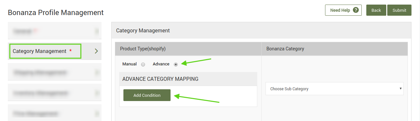The width and height of the screenshot is (420, 121).
Task: Select the Advance radio button
Action: tap(176, 64)
